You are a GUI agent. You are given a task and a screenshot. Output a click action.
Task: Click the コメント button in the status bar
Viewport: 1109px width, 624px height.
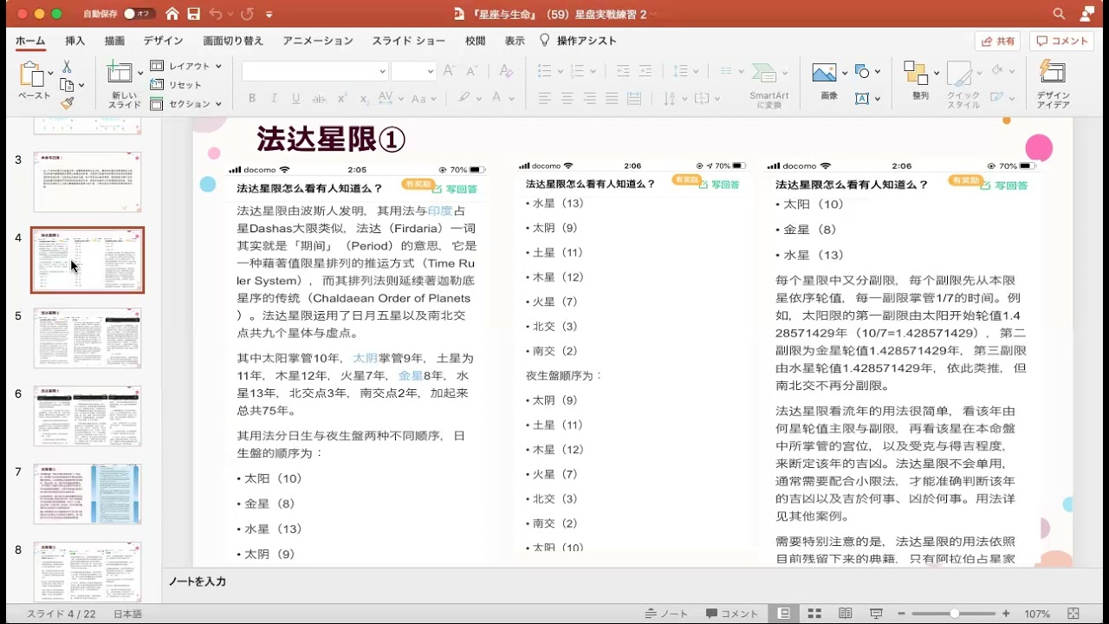[732, 614]
